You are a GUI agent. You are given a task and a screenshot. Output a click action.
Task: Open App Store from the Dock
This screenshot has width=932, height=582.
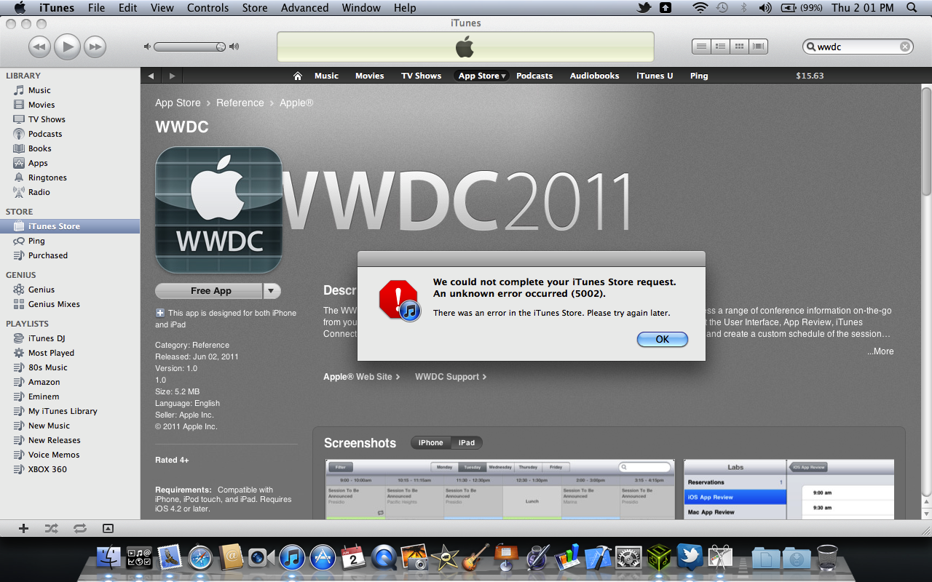[323, 558]
